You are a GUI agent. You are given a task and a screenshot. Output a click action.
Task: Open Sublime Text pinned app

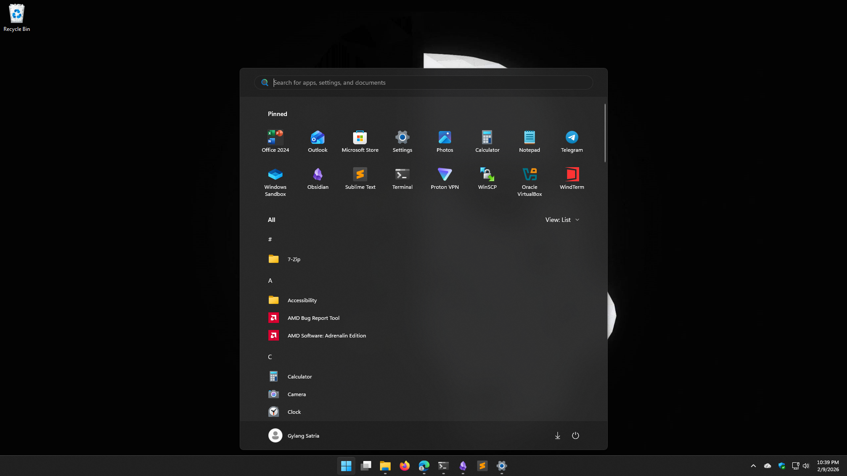(360, 178)
